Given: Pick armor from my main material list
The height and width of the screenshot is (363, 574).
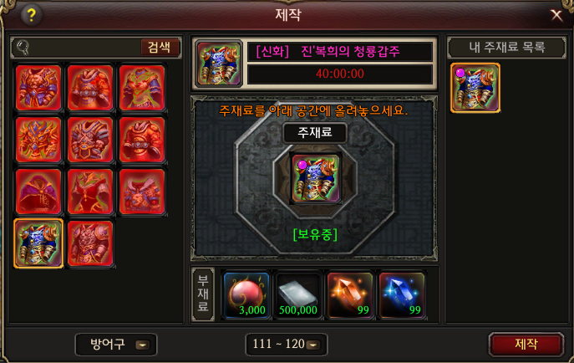Looking at the screenshot, I should [475, 88].
